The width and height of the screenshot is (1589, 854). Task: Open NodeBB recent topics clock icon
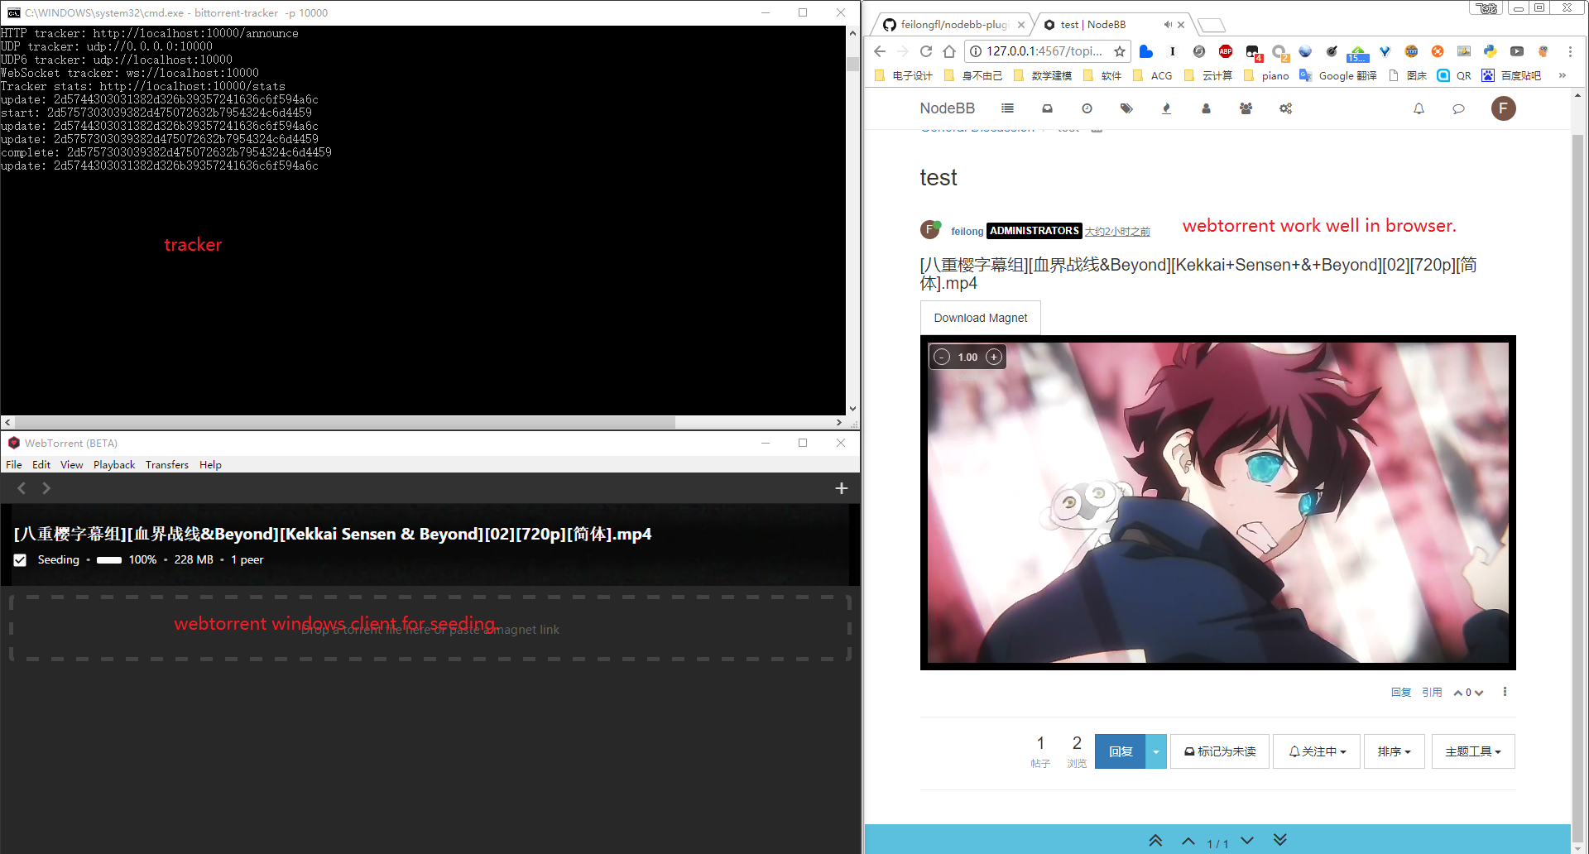click(x=1087, y=108)
